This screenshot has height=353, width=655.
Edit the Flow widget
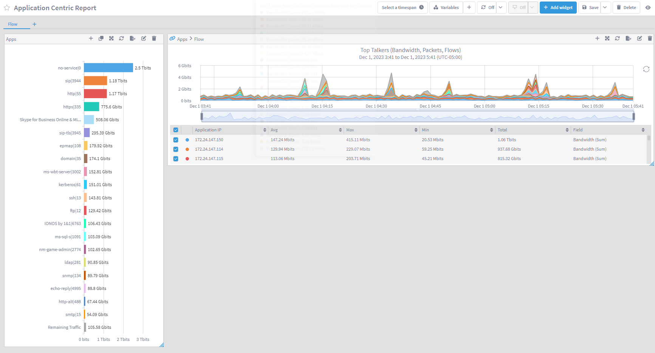[x=640, y=39]
